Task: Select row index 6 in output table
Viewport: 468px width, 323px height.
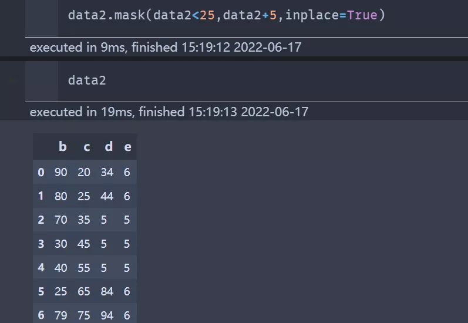Action: tap(41, 315)
